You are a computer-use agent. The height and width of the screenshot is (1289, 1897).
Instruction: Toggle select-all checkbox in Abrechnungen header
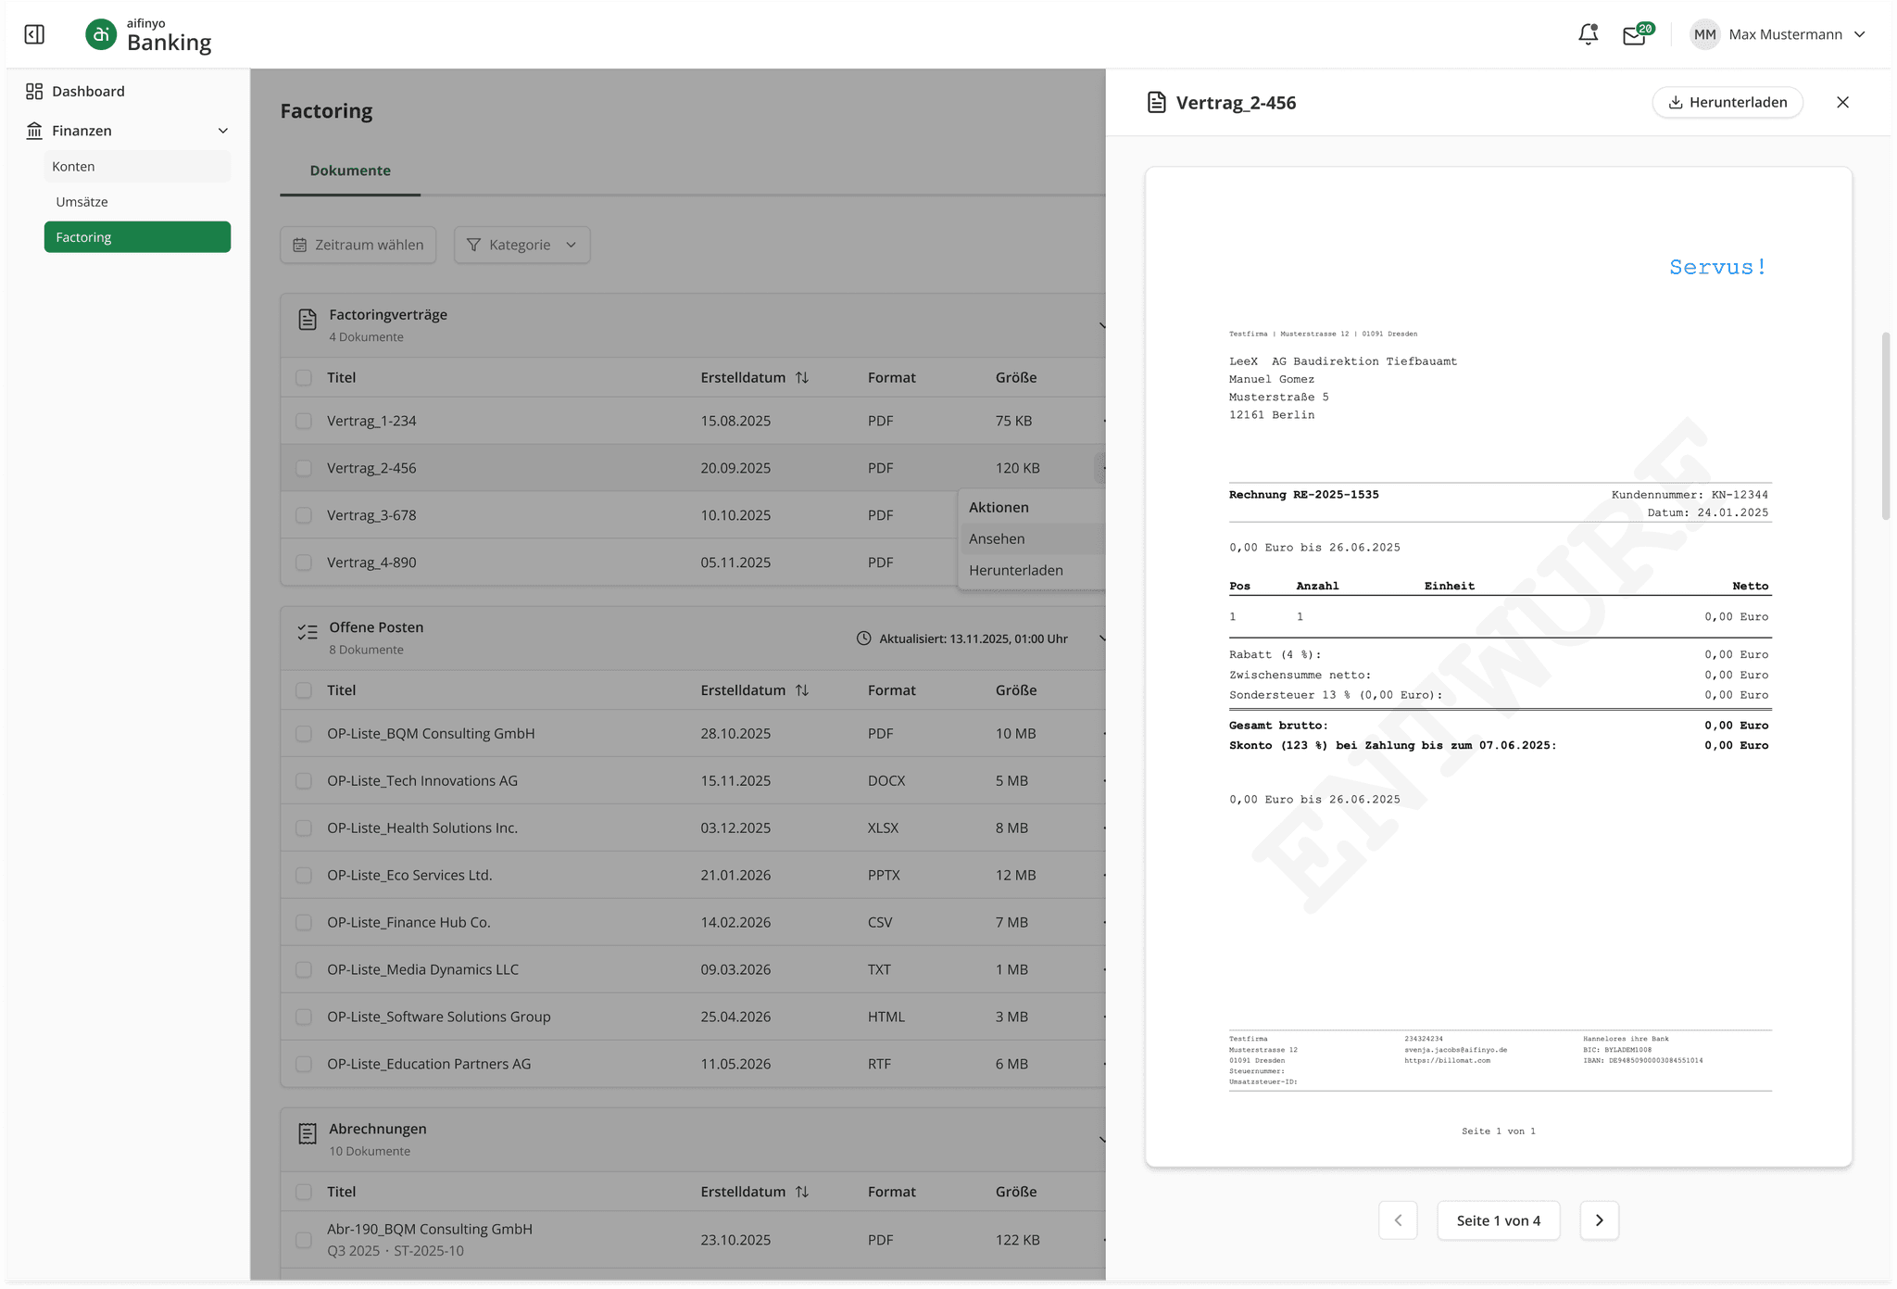click(x=304, y=1192)
